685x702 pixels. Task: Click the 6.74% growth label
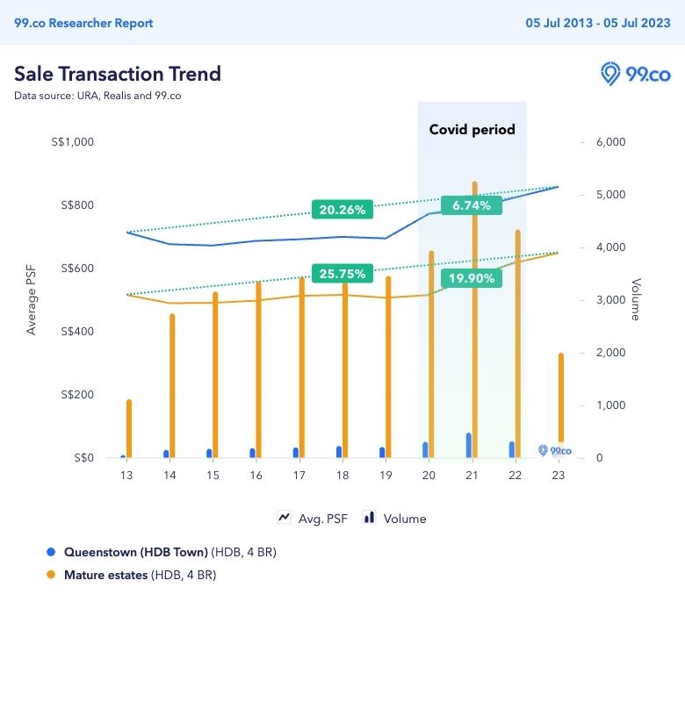472,205
